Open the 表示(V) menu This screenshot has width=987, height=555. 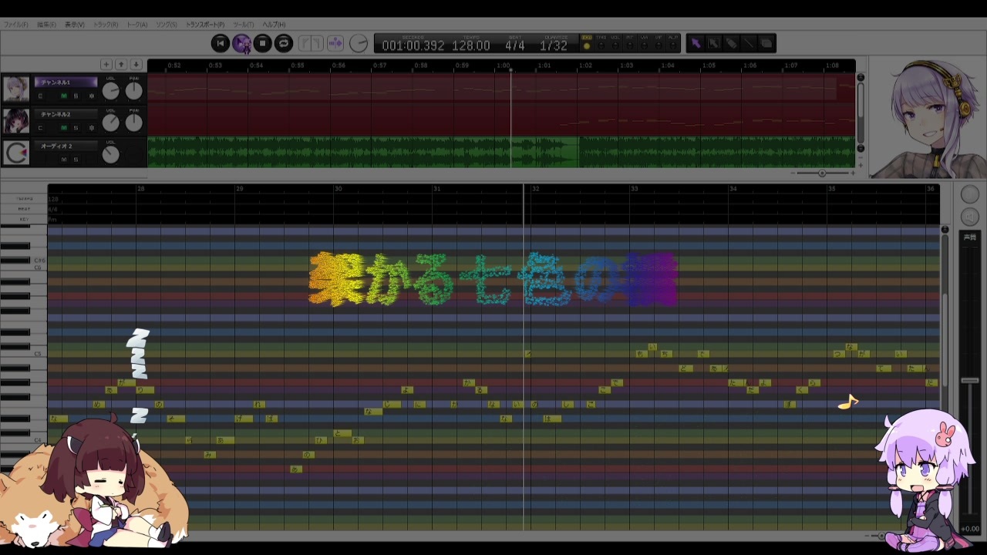point(75,25)
